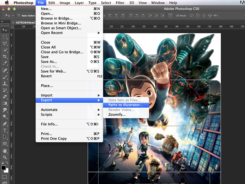Choose the 3D Roll mode icon

pos(198,16)
